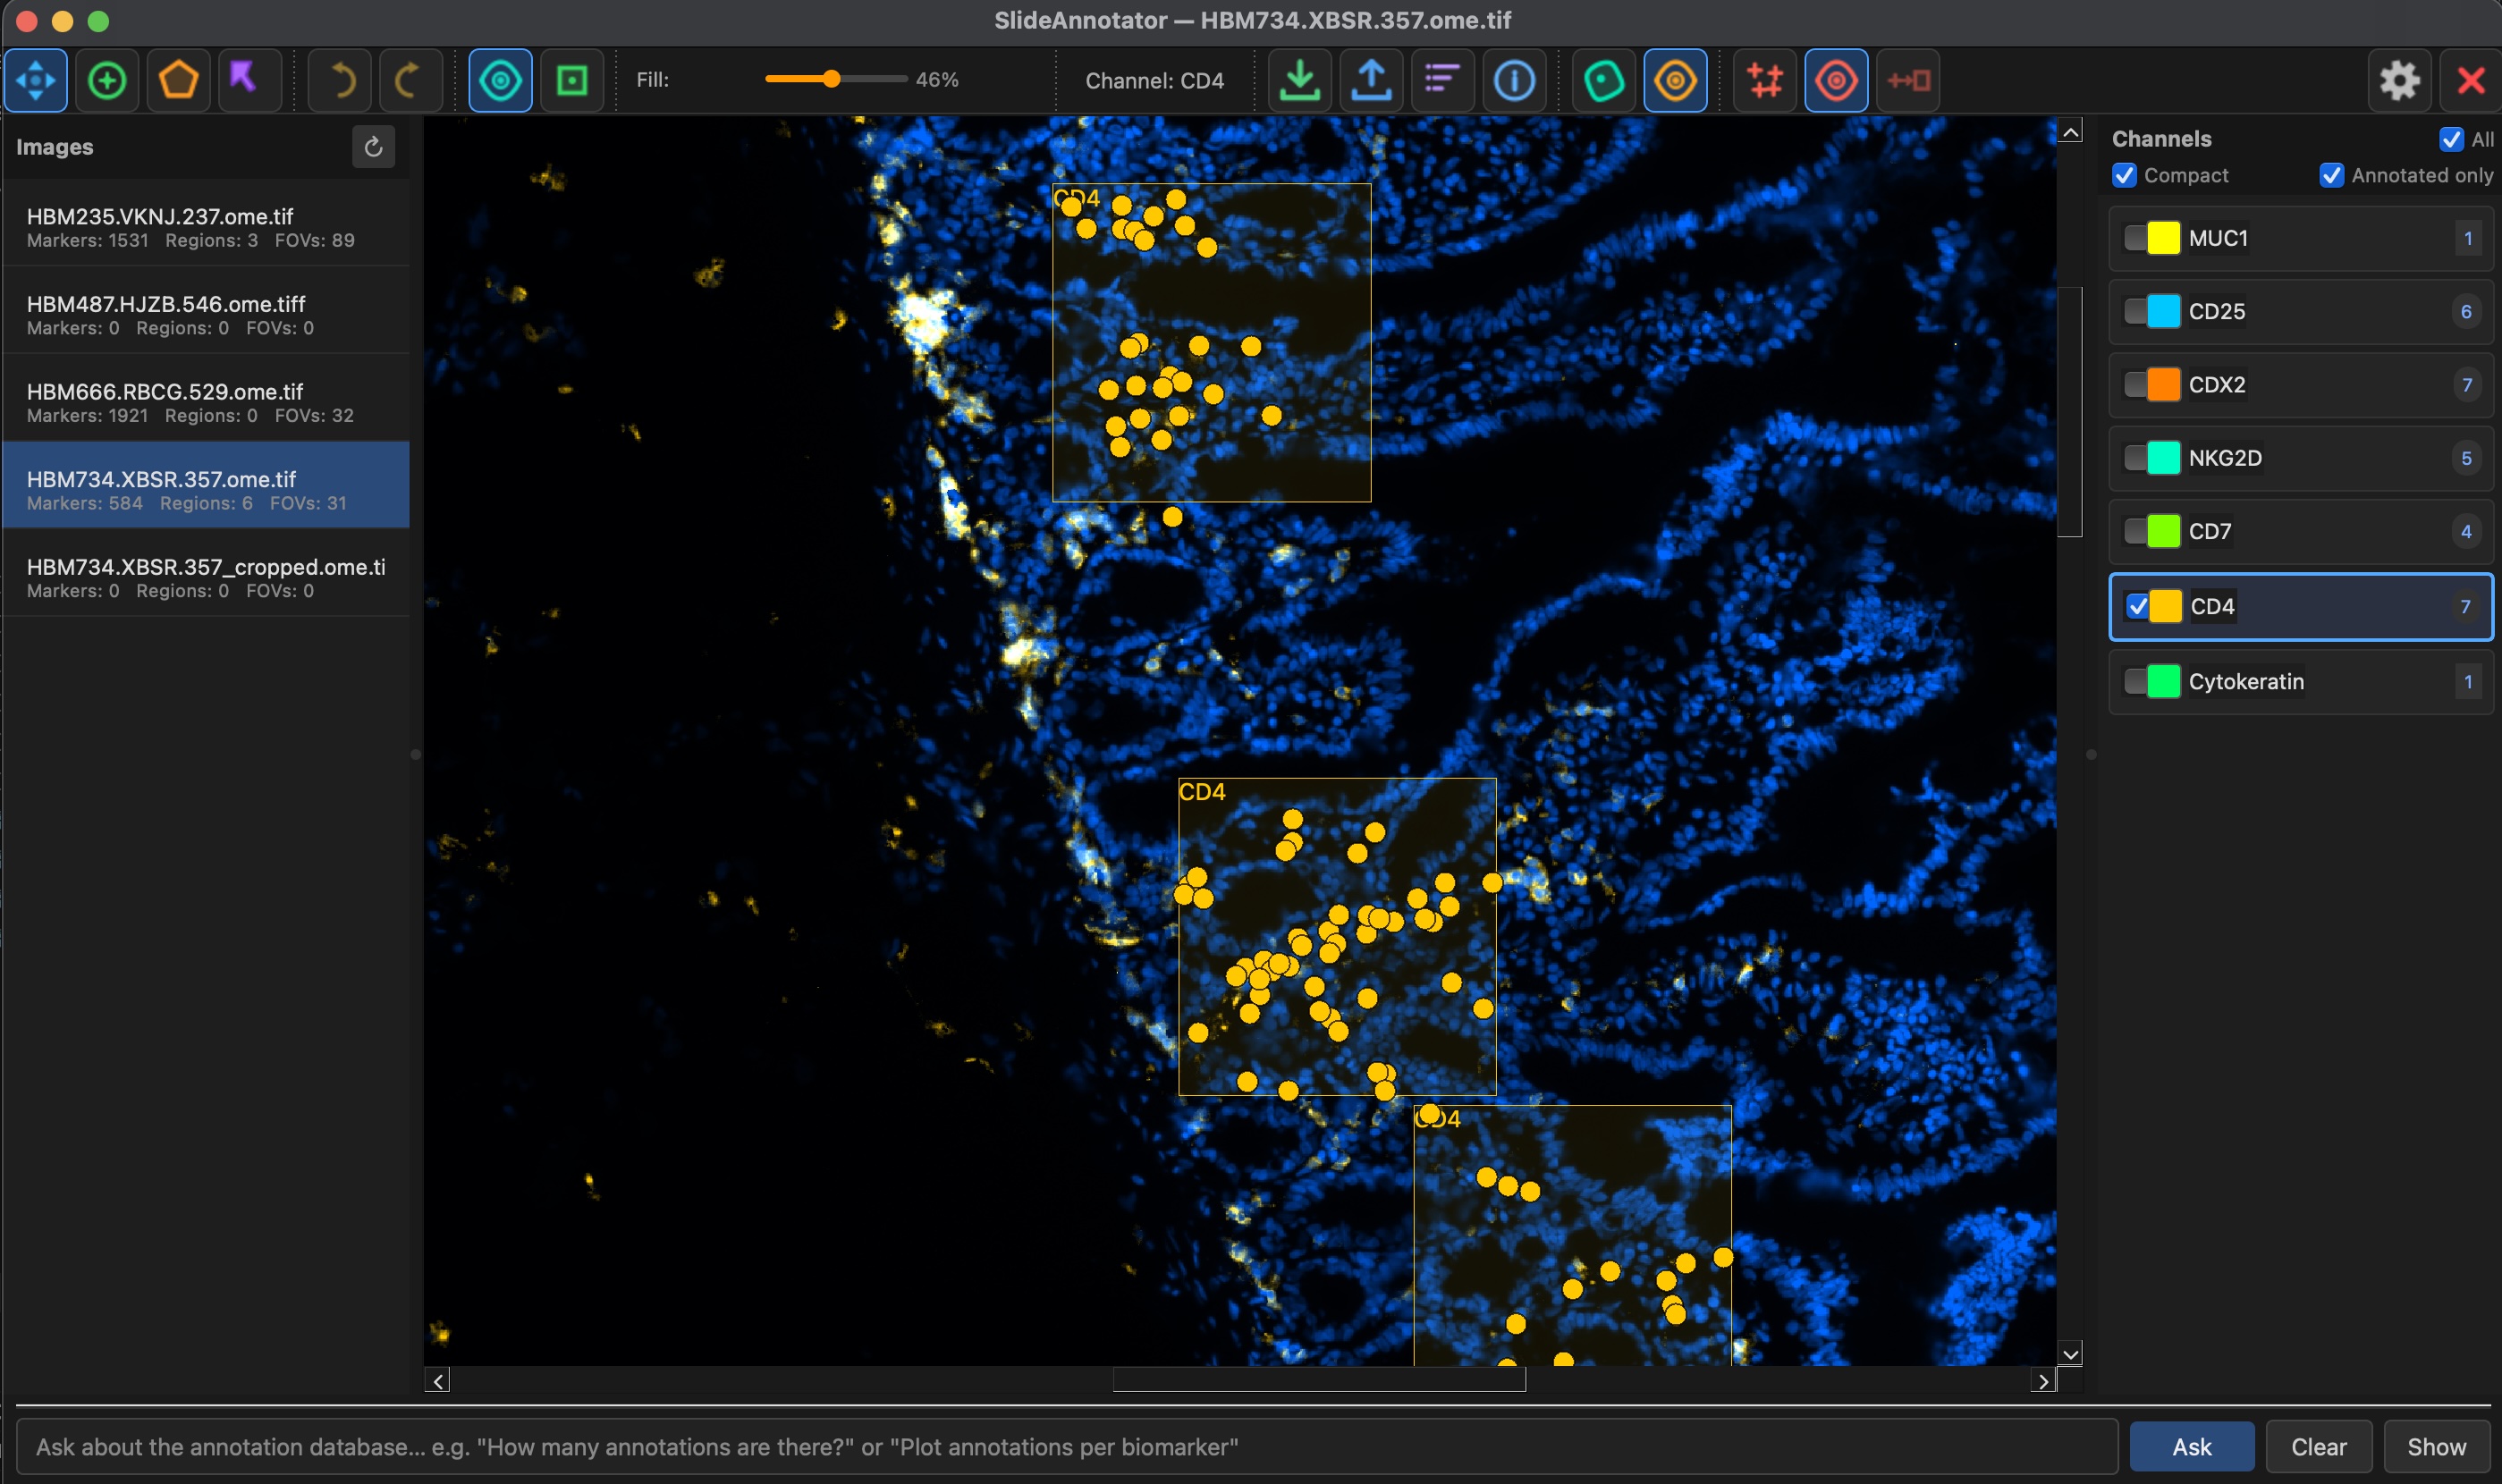Click the red grid markers icon
The image size is (2502, 1484).
pos(1765,80)
